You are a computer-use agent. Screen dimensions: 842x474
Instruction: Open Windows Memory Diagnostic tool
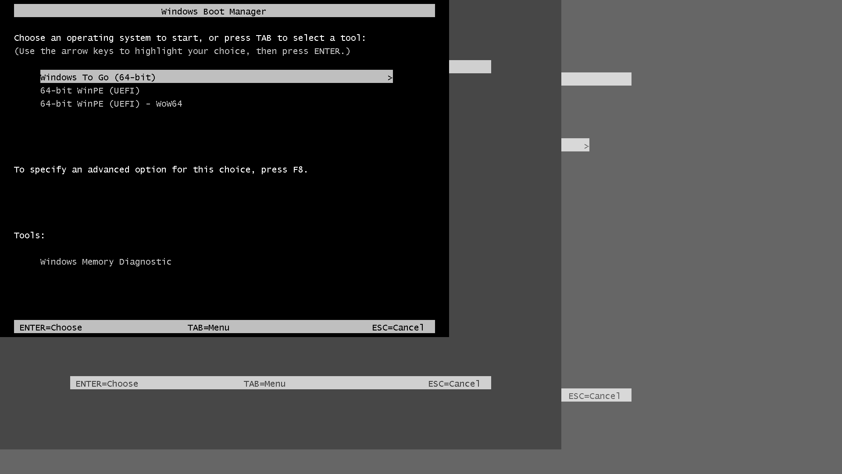[x=106, y=262]
